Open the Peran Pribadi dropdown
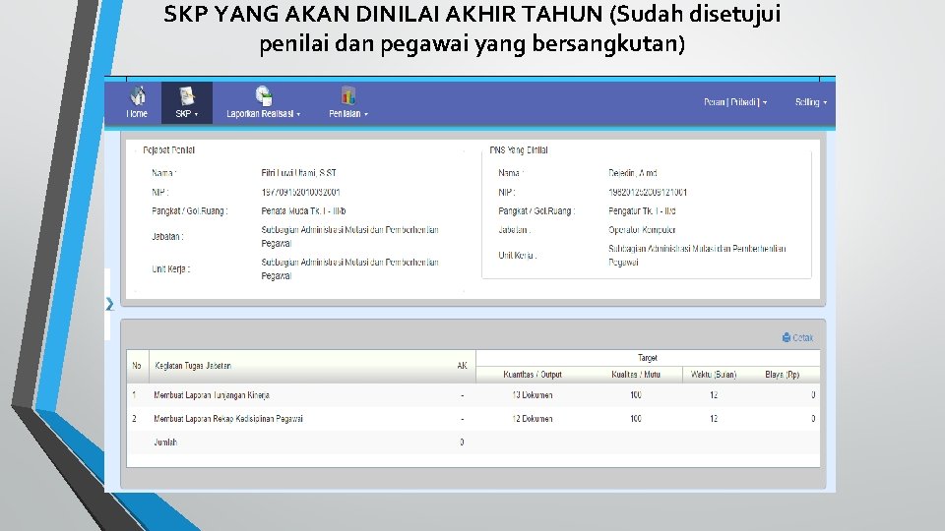Image resolution: width=945 pixels, height=531 pixels. pos(735,102)
